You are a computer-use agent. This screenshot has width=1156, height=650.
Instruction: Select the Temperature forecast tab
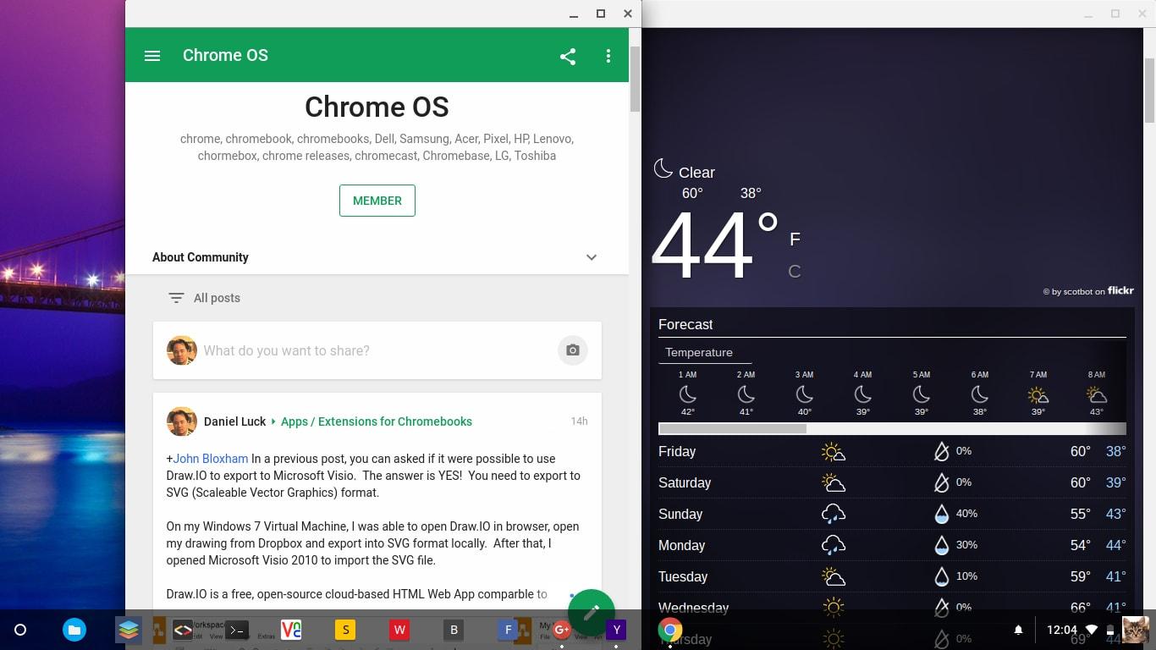click(698, 353)
